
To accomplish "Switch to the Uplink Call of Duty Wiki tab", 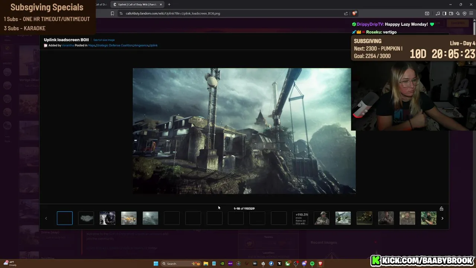I will point(137,4).
